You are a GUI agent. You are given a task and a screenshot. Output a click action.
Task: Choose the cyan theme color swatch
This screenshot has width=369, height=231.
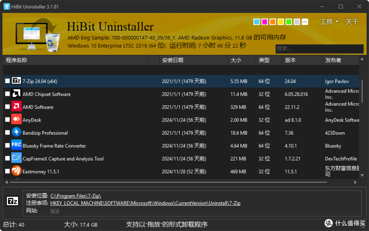(257, 22)
